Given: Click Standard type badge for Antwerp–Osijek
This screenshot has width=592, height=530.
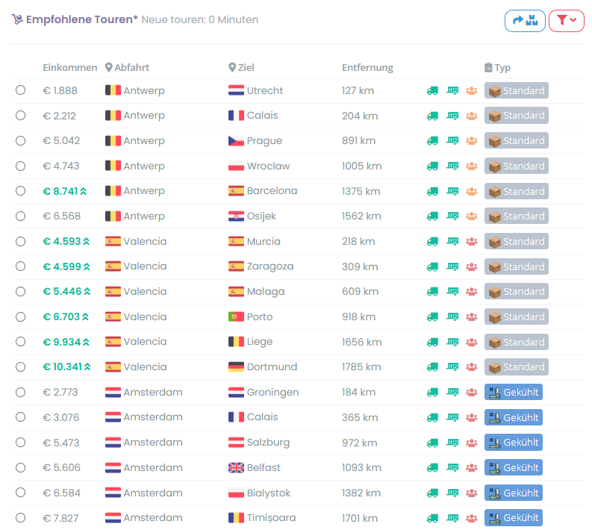Looking at the screenshot, I should point(516,216).
